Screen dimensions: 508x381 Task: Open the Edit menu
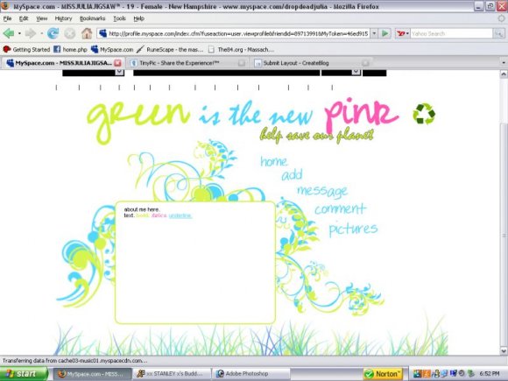point(24,18)
